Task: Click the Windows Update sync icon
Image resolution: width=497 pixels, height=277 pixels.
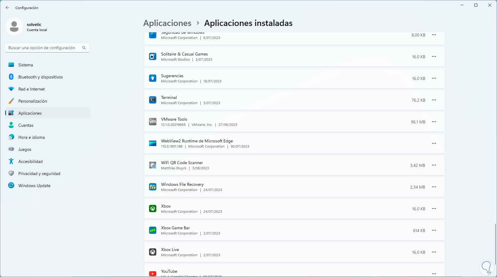Action: pos(11,186)
